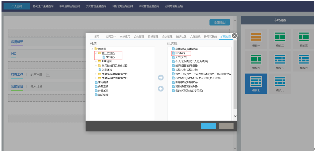Expand the 关联系统数据集成栏目 folder

point(96,78)
